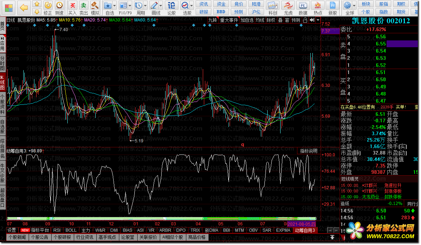Screen dimensions: 421x245
Task: Open the 指标平台 NEW button
Action: pos(35,230)
